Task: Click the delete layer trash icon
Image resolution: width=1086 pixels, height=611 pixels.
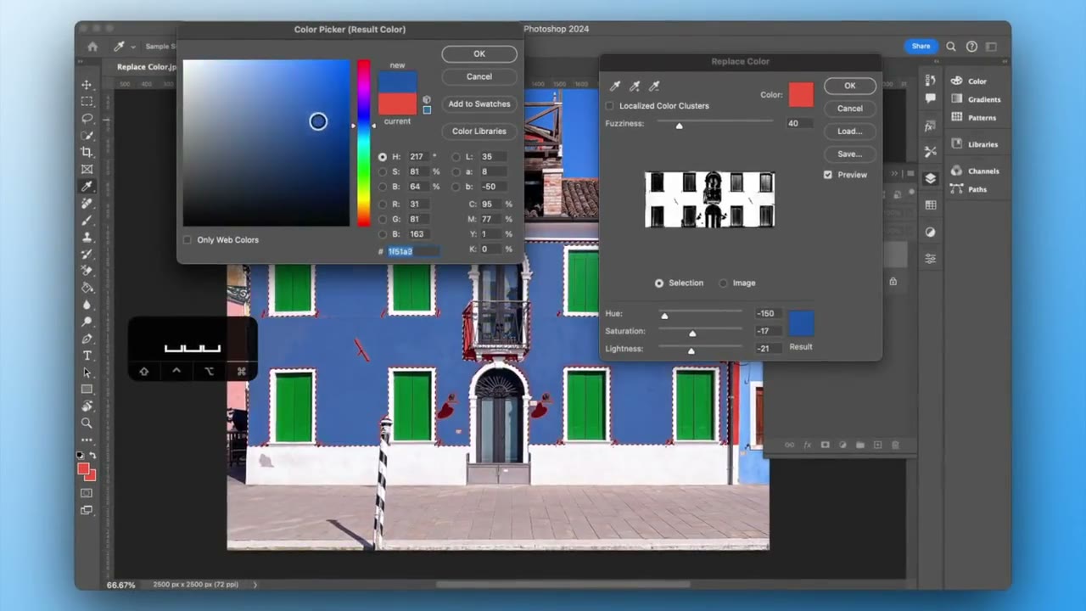Action: pos(895,445)
